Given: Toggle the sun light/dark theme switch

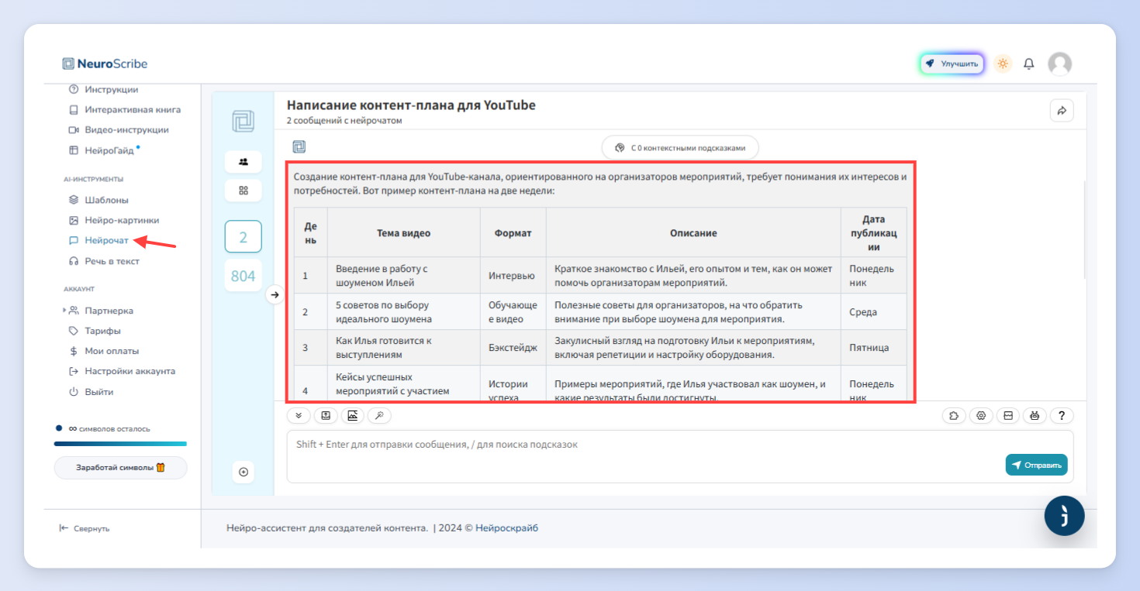Looking at the screenshot, I should pyautogui.click(x=1003, y=64).
